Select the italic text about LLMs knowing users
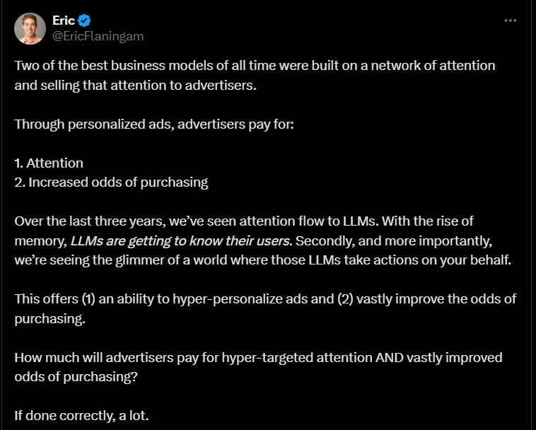This screenshot has height=430, width=536. (x=180, y=241)
